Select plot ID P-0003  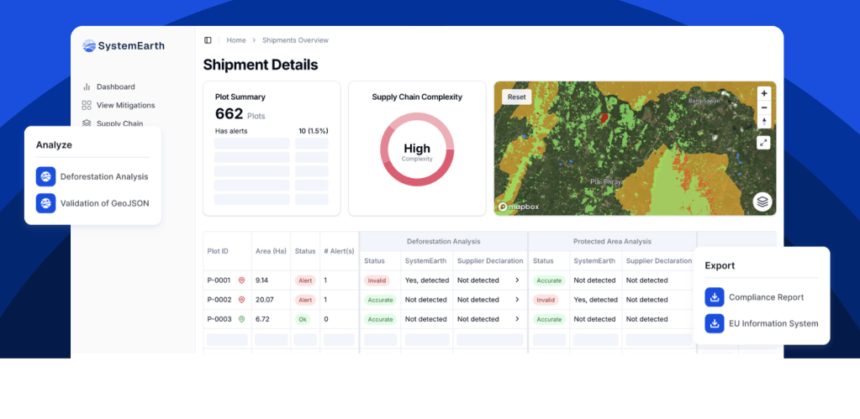click(219, 319)
